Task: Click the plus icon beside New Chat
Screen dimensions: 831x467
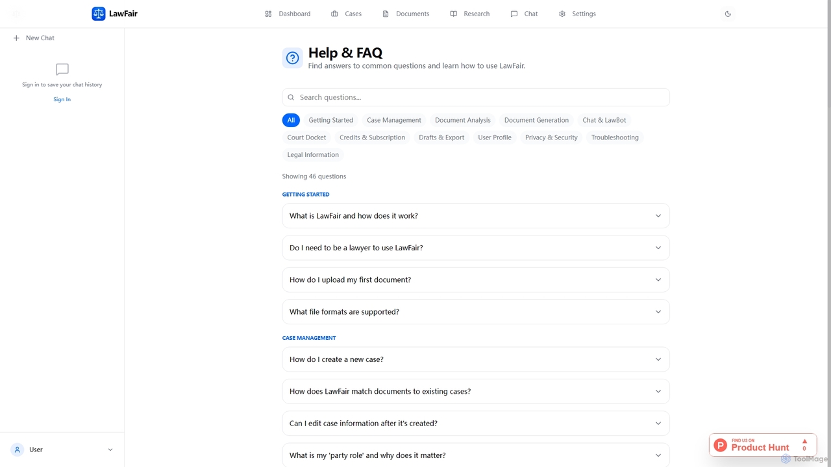Action: point(16,38)
